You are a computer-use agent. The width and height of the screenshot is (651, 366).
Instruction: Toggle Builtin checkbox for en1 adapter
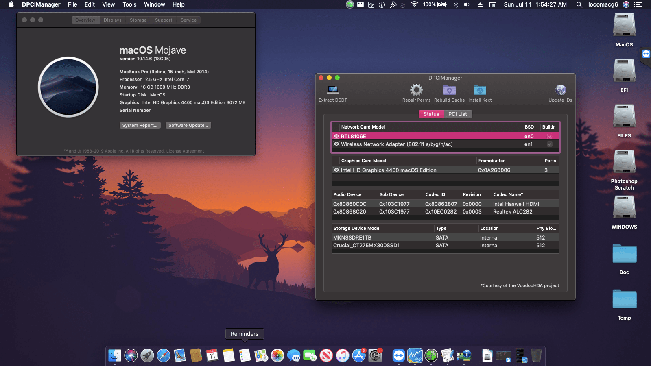click(x=550, y=144)
